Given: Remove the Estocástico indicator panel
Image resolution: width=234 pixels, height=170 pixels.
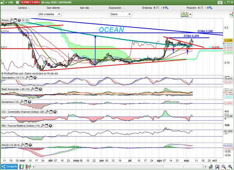Looking at the screenshot, I should (x=35, y=78).
